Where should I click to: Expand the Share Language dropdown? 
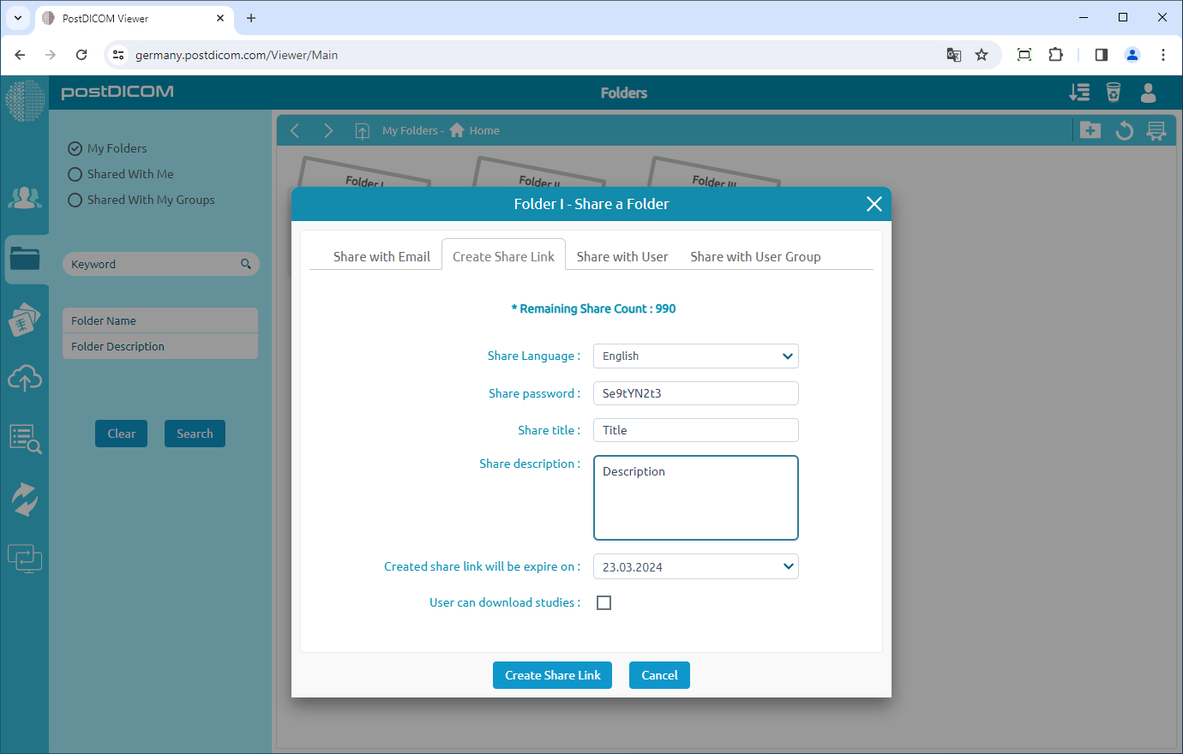pyautogui.click(x=695, y=356)
